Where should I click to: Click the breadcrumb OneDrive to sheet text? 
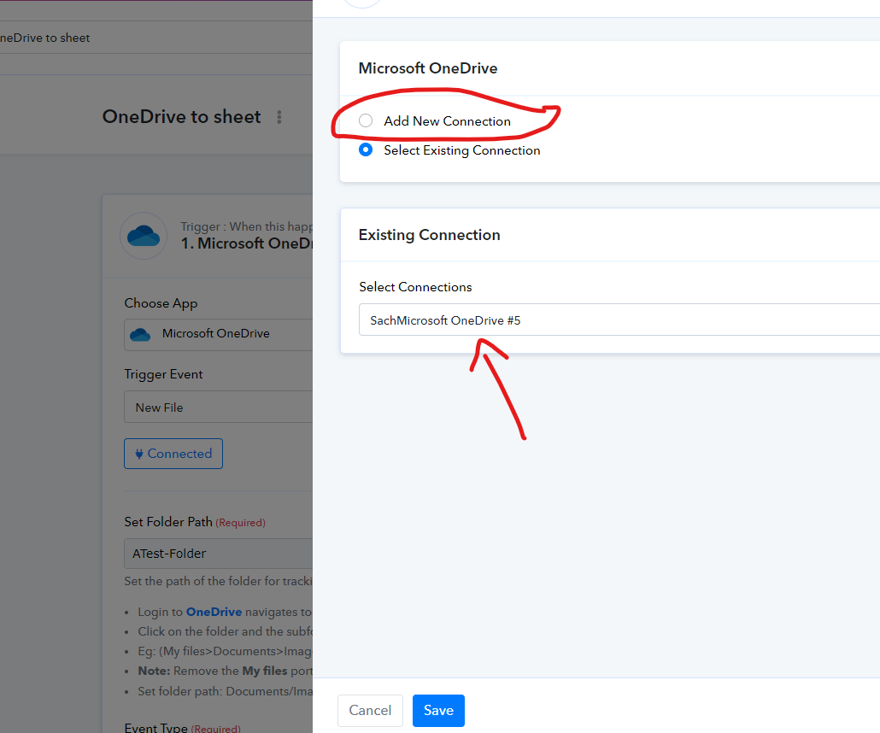click(x=45, y=38)
